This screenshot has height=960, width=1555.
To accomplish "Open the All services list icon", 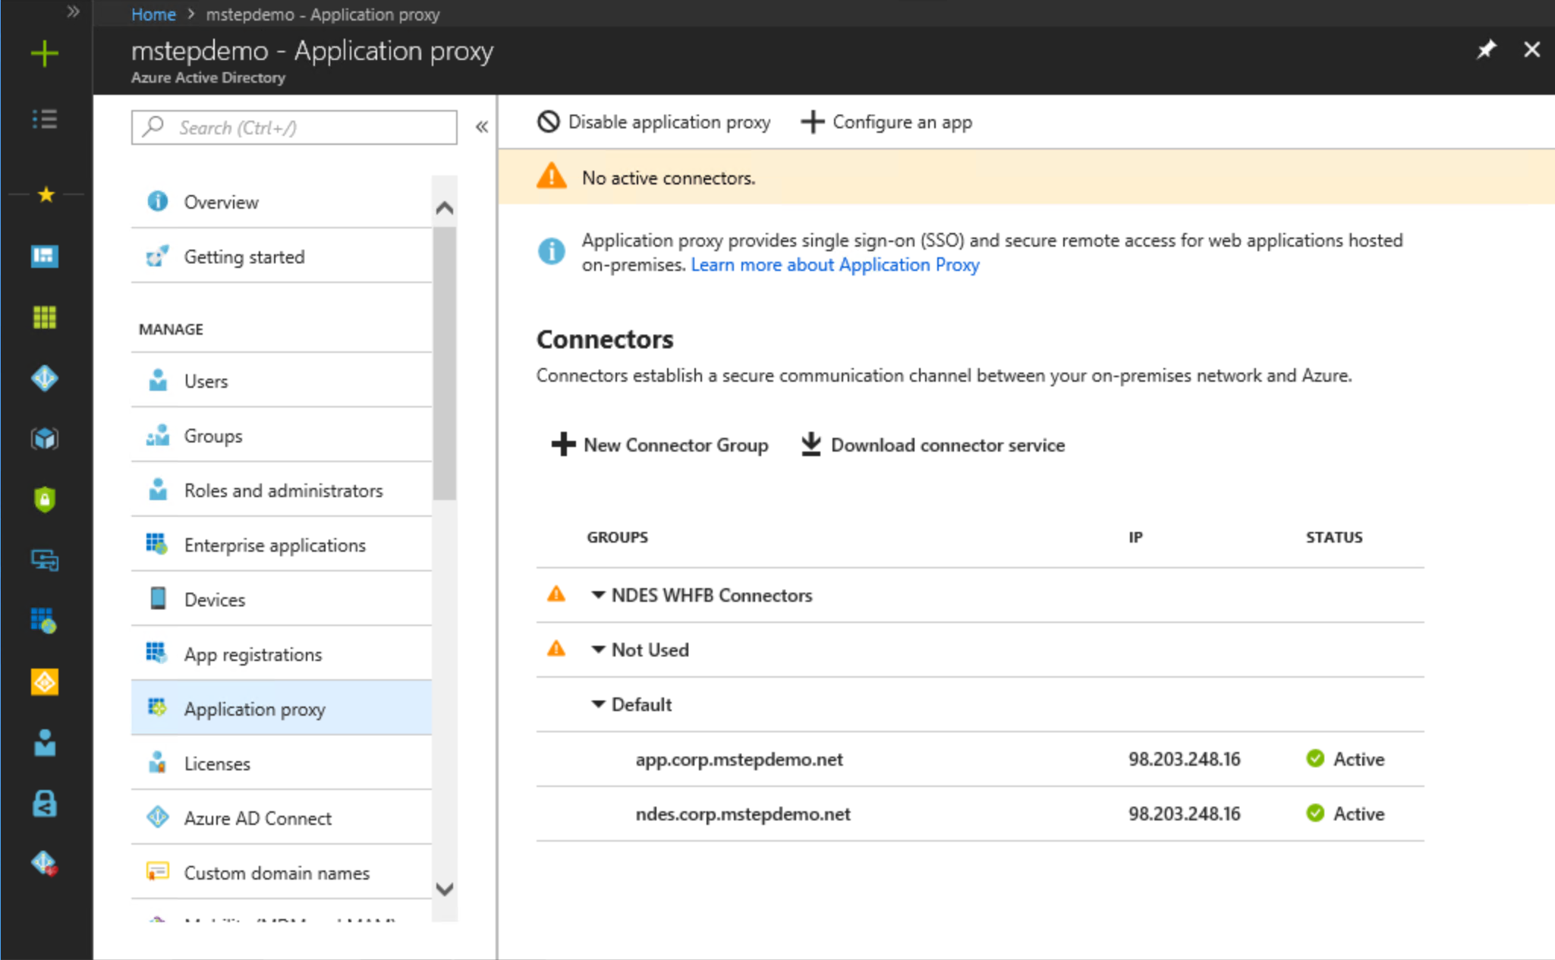I will tap(45, 119).
